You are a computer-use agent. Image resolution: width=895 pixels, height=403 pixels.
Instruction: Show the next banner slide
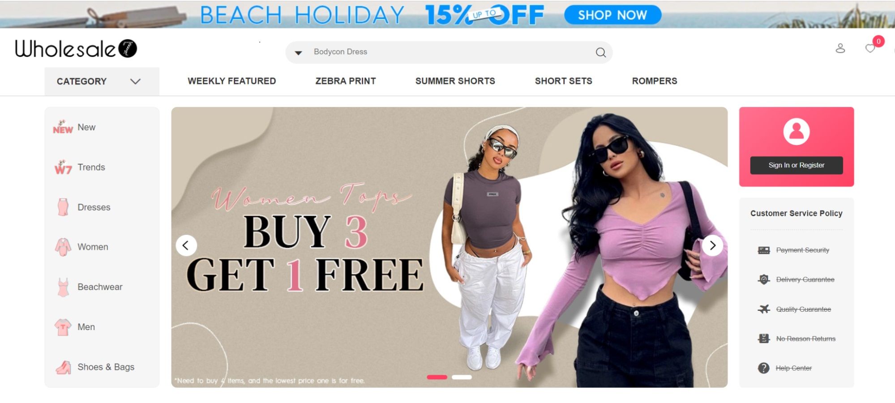click(x=712, y=245)
